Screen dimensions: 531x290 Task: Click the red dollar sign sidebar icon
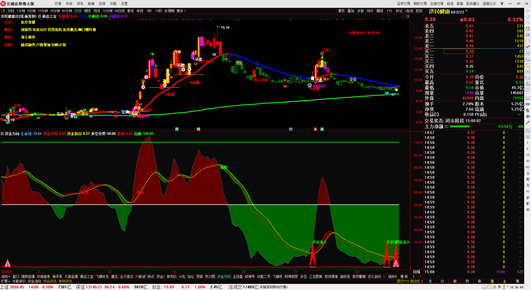coord(528,110)
